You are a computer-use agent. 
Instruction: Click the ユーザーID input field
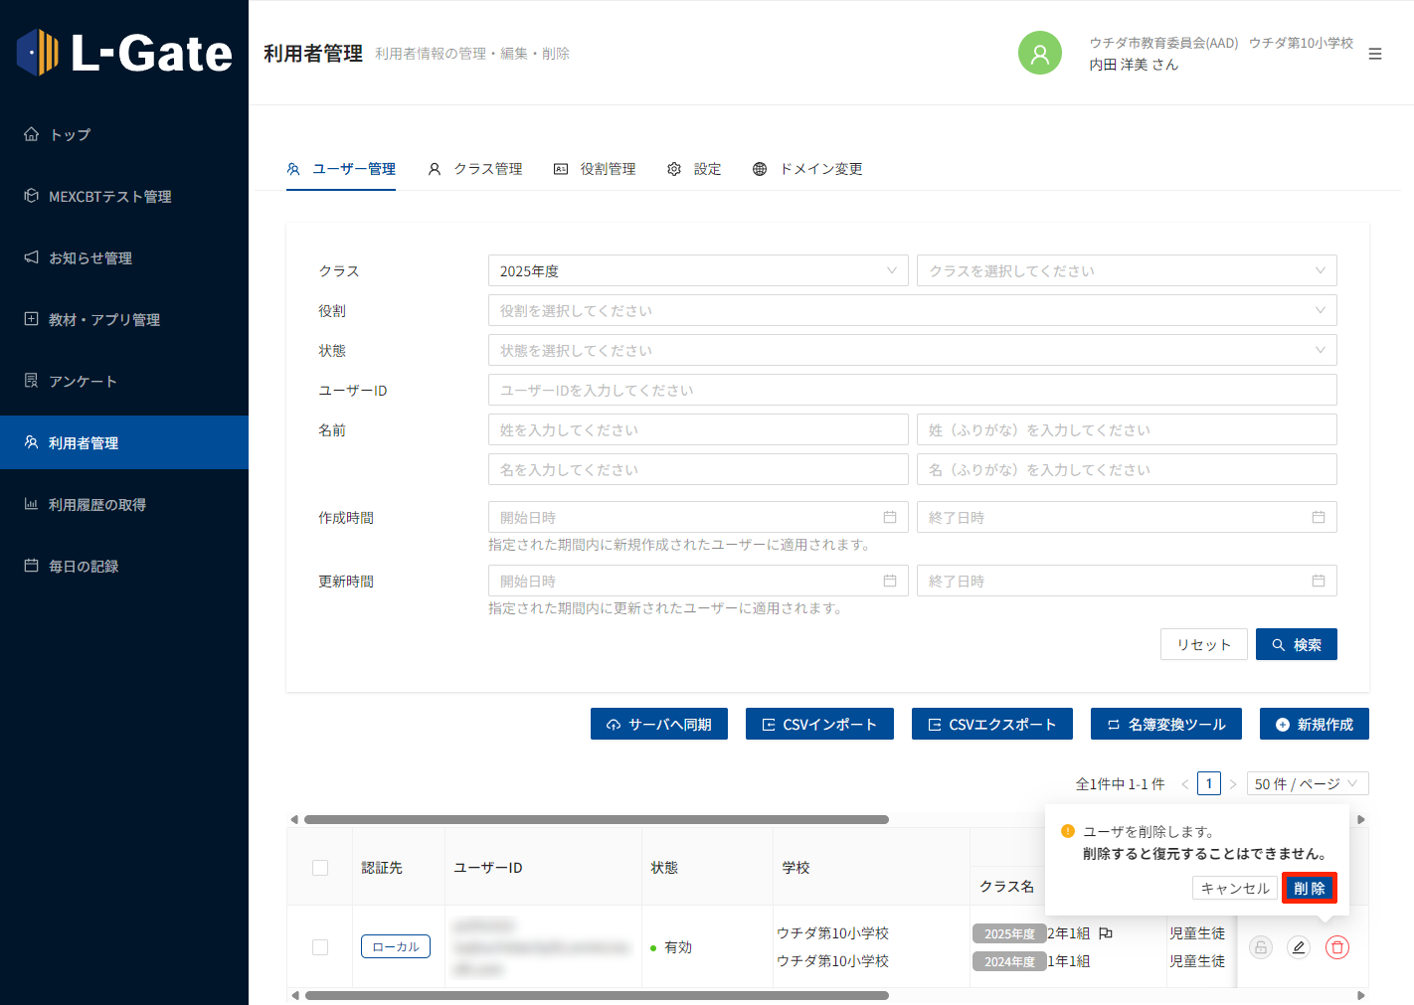click(911, 390)
